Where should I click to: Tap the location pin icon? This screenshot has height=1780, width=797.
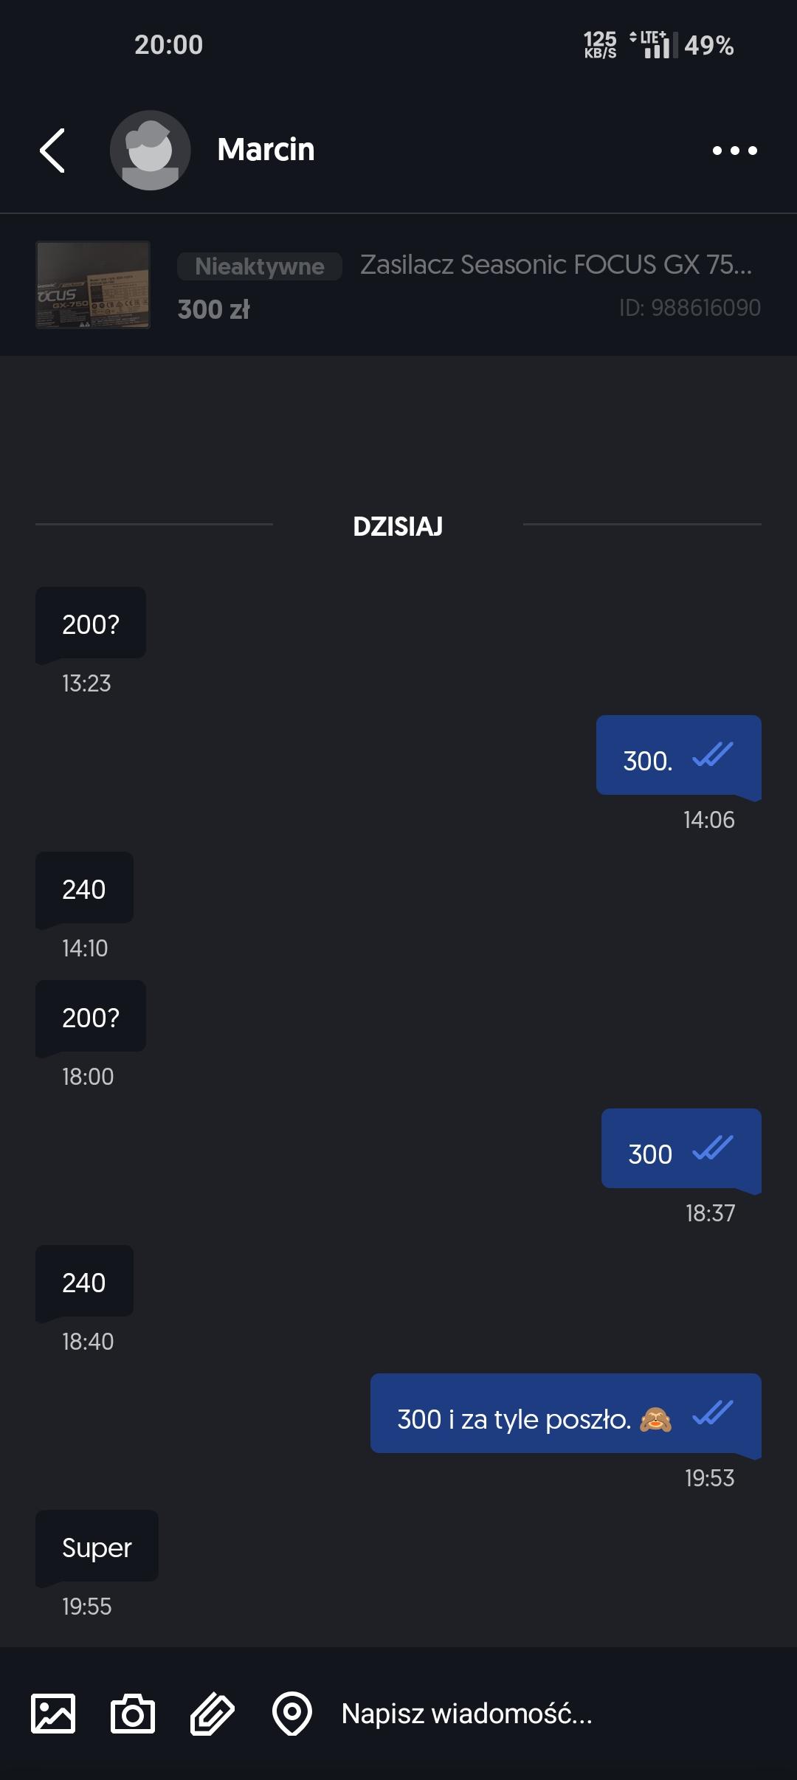[x=292, y=1713]
